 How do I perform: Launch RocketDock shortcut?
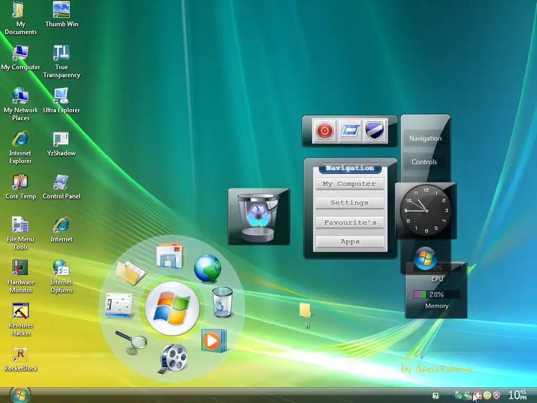[x=20, y=358]
